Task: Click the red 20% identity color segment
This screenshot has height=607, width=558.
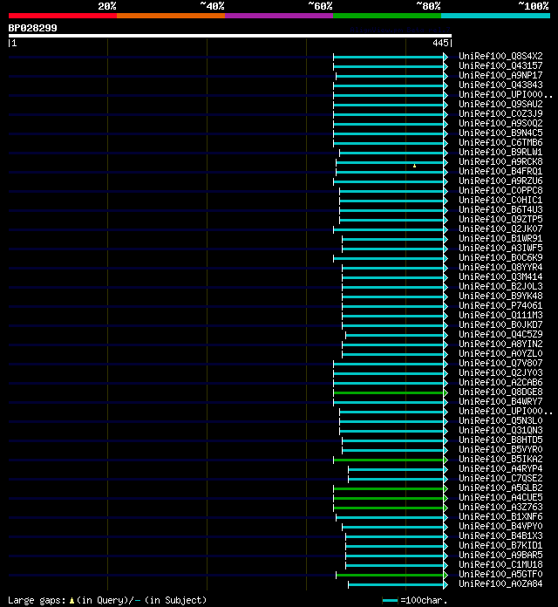Action: pos(63,16)
